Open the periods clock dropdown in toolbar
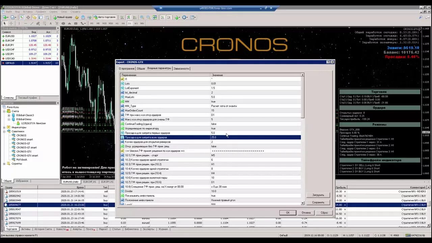 click(x=185, y=17)
